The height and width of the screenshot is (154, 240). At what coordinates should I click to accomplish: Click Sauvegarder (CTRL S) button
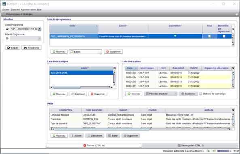tap(191, 145)
